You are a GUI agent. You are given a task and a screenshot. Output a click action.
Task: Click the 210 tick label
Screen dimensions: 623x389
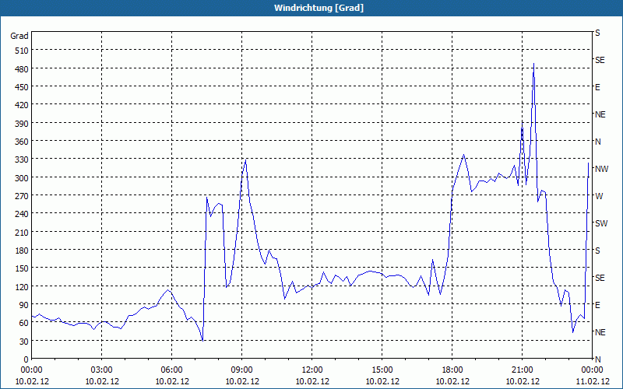pyautogui.click(x=22, y=232)
